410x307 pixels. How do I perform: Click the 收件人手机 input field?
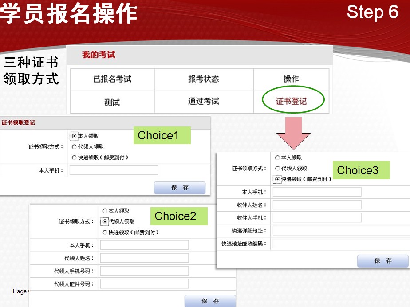tap(317, 217)
